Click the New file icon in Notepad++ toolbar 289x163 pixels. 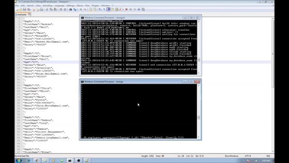17,10
